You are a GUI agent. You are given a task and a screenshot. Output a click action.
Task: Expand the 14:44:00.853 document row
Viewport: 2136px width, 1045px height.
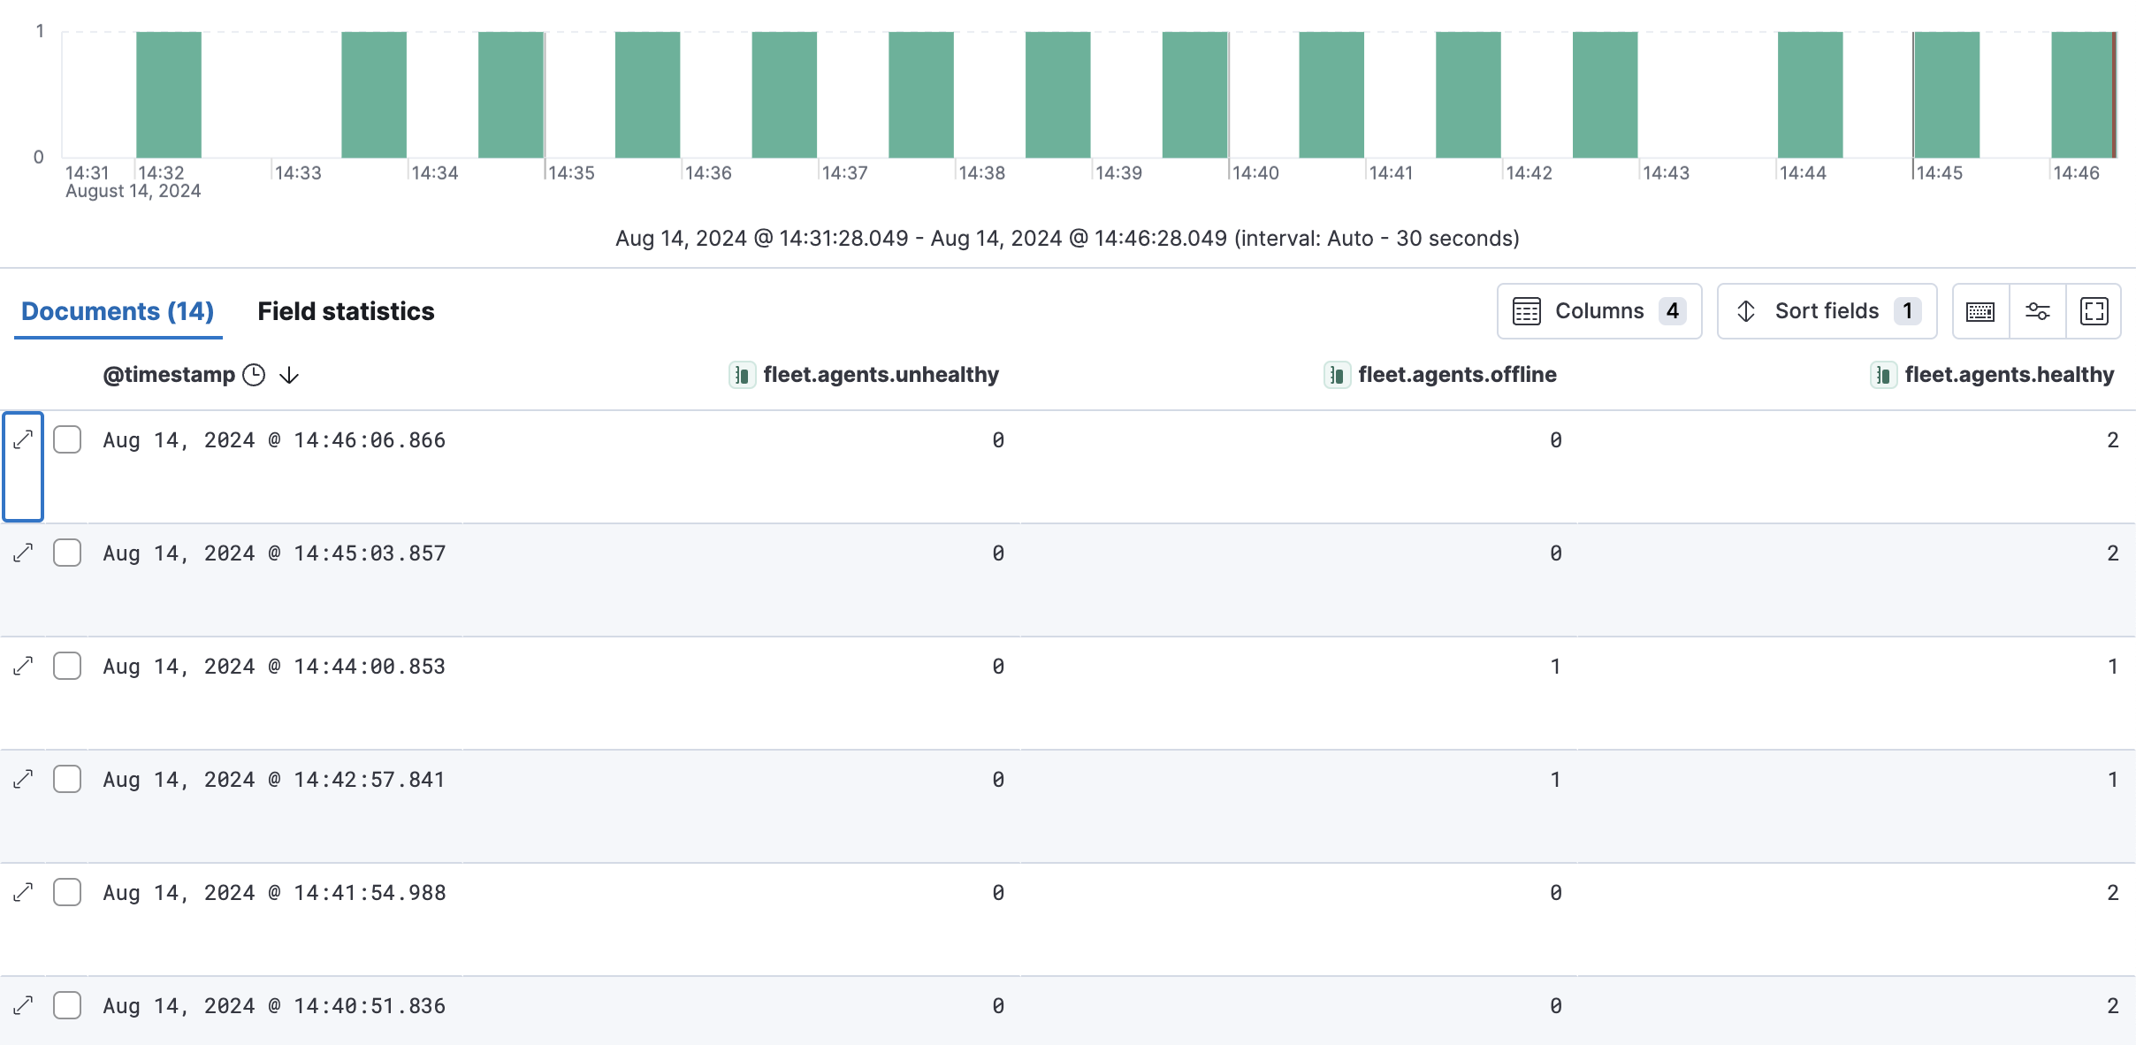24,666
